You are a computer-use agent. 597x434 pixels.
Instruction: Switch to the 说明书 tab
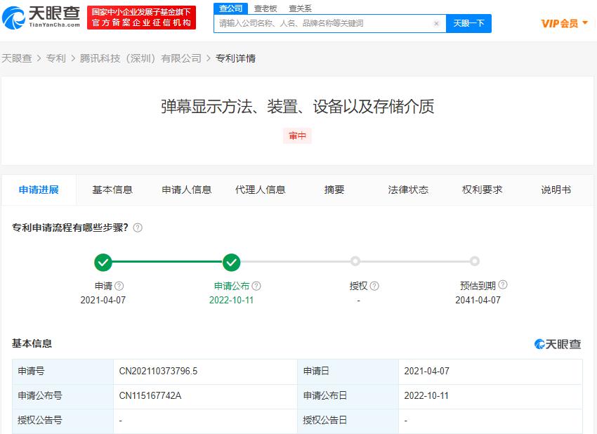pyautogui.click(x=556, y=190)
